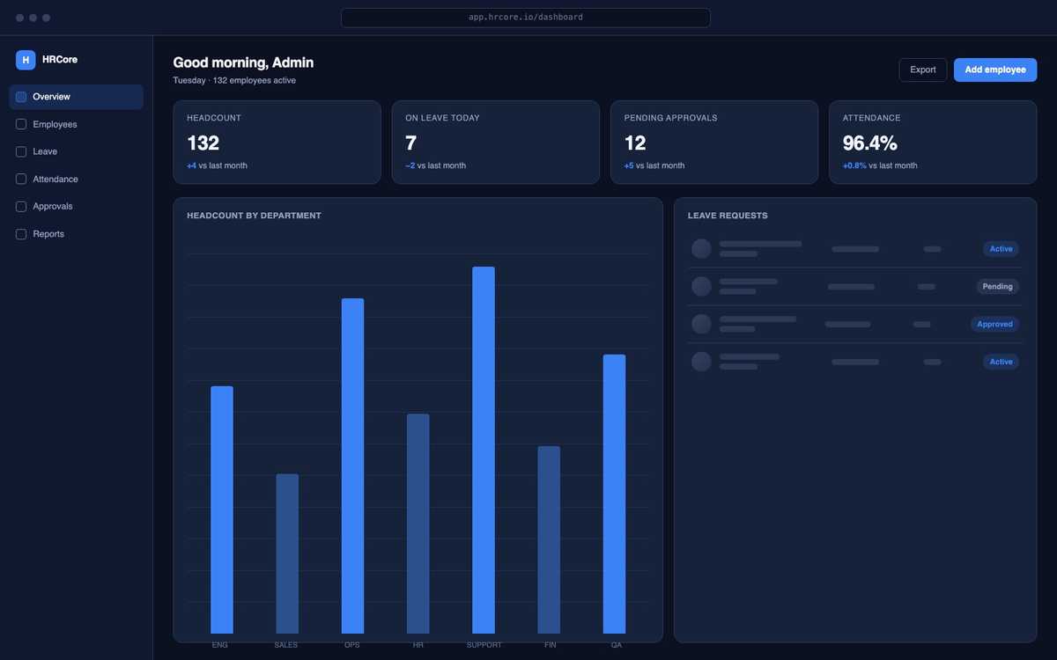Click the +0.8% vs last month text
The image size is (1057, 660).
pyautogui.click(x=880, y=165)
